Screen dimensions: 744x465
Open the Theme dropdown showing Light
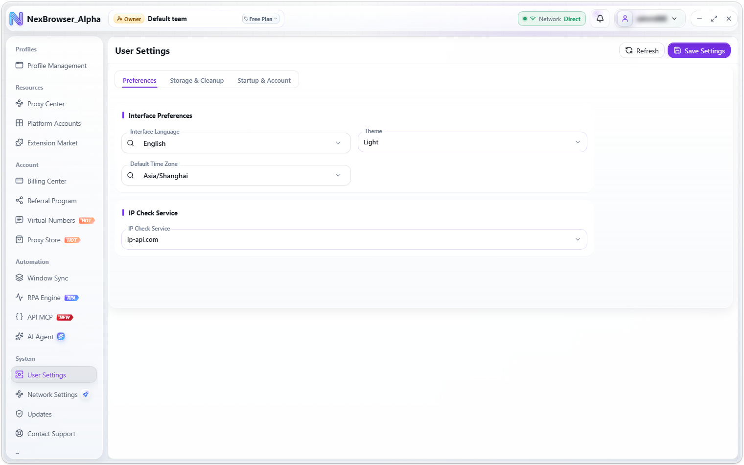(x=472, y=142)
